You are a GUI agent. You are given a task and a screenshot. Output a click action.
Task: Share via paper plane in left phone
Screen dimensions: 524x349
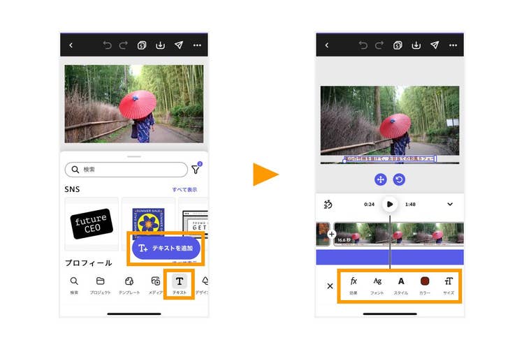tap(179, 45)
